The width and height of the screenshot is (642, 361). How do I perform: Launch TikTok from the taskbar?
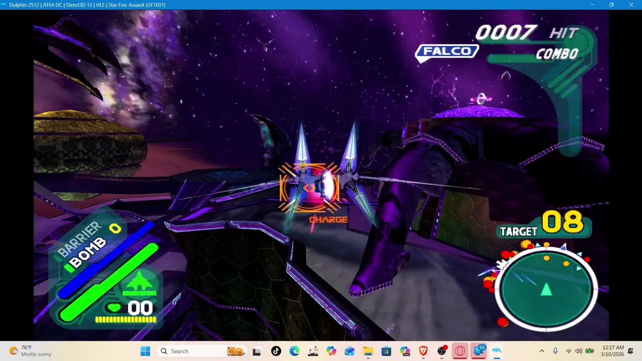pyautogui.click(x=276, y=351)
